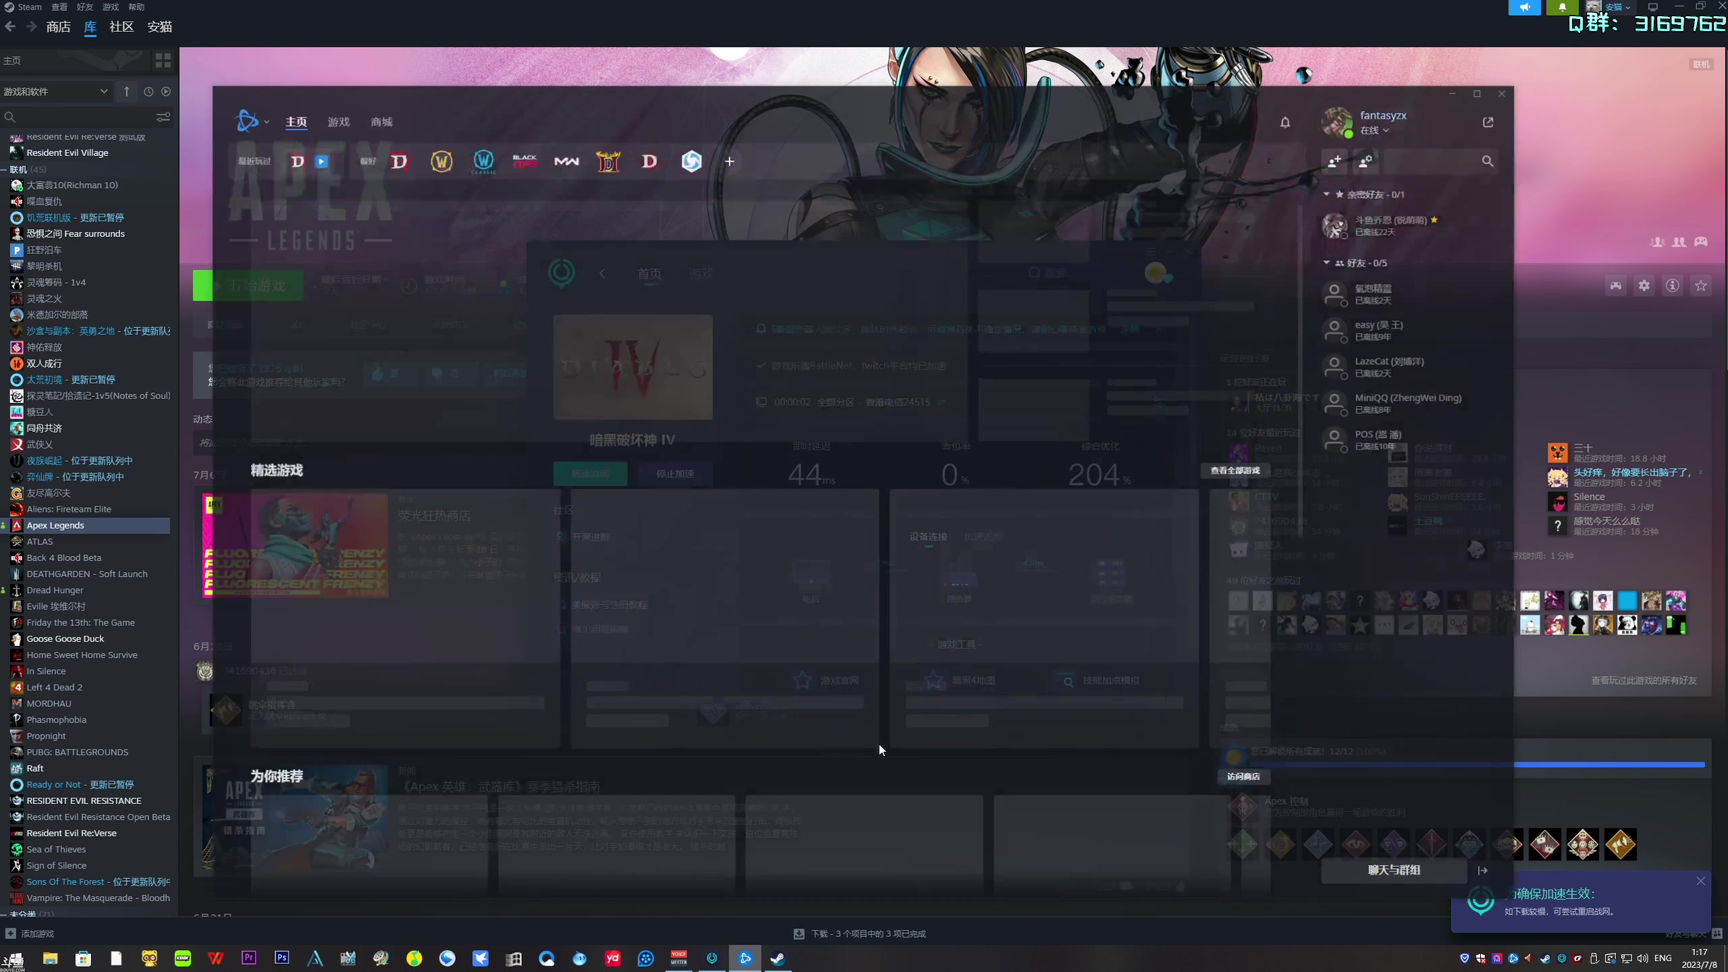
Task: Open the Diablo IV icon in Battle.net favorites bar
Action: 400,161
